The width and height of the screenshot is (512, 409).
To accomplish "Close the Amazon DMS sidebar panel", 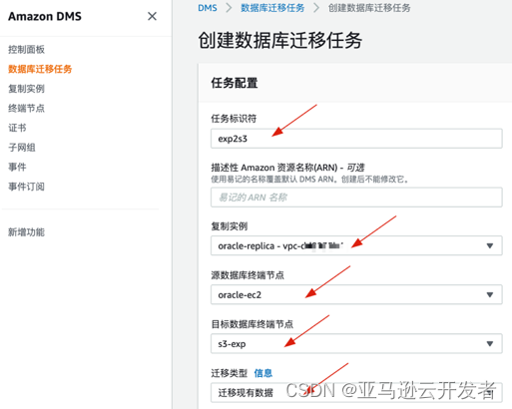I will pyautogui.click(x=152, y=16).
